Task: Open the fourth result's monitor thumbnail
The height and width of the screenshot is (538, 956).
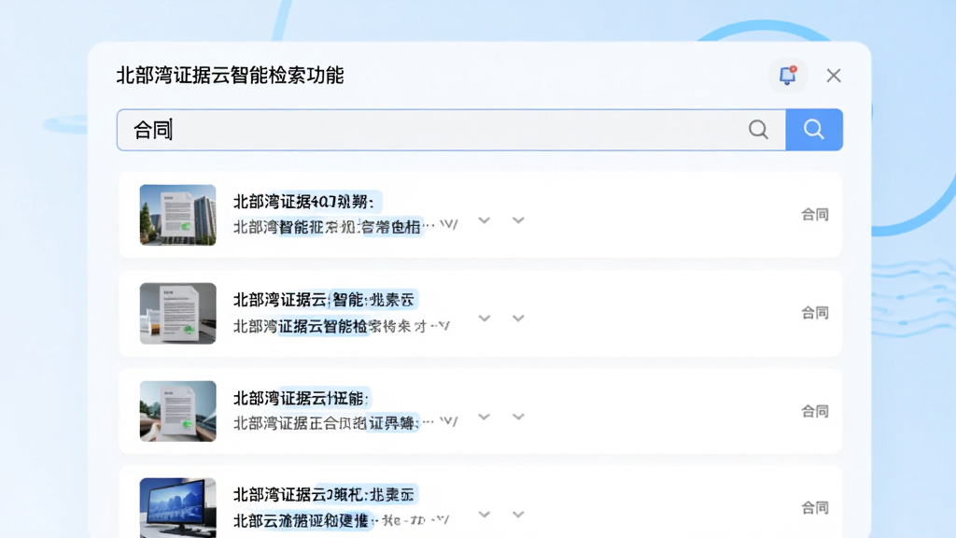Action: point(177,507)
